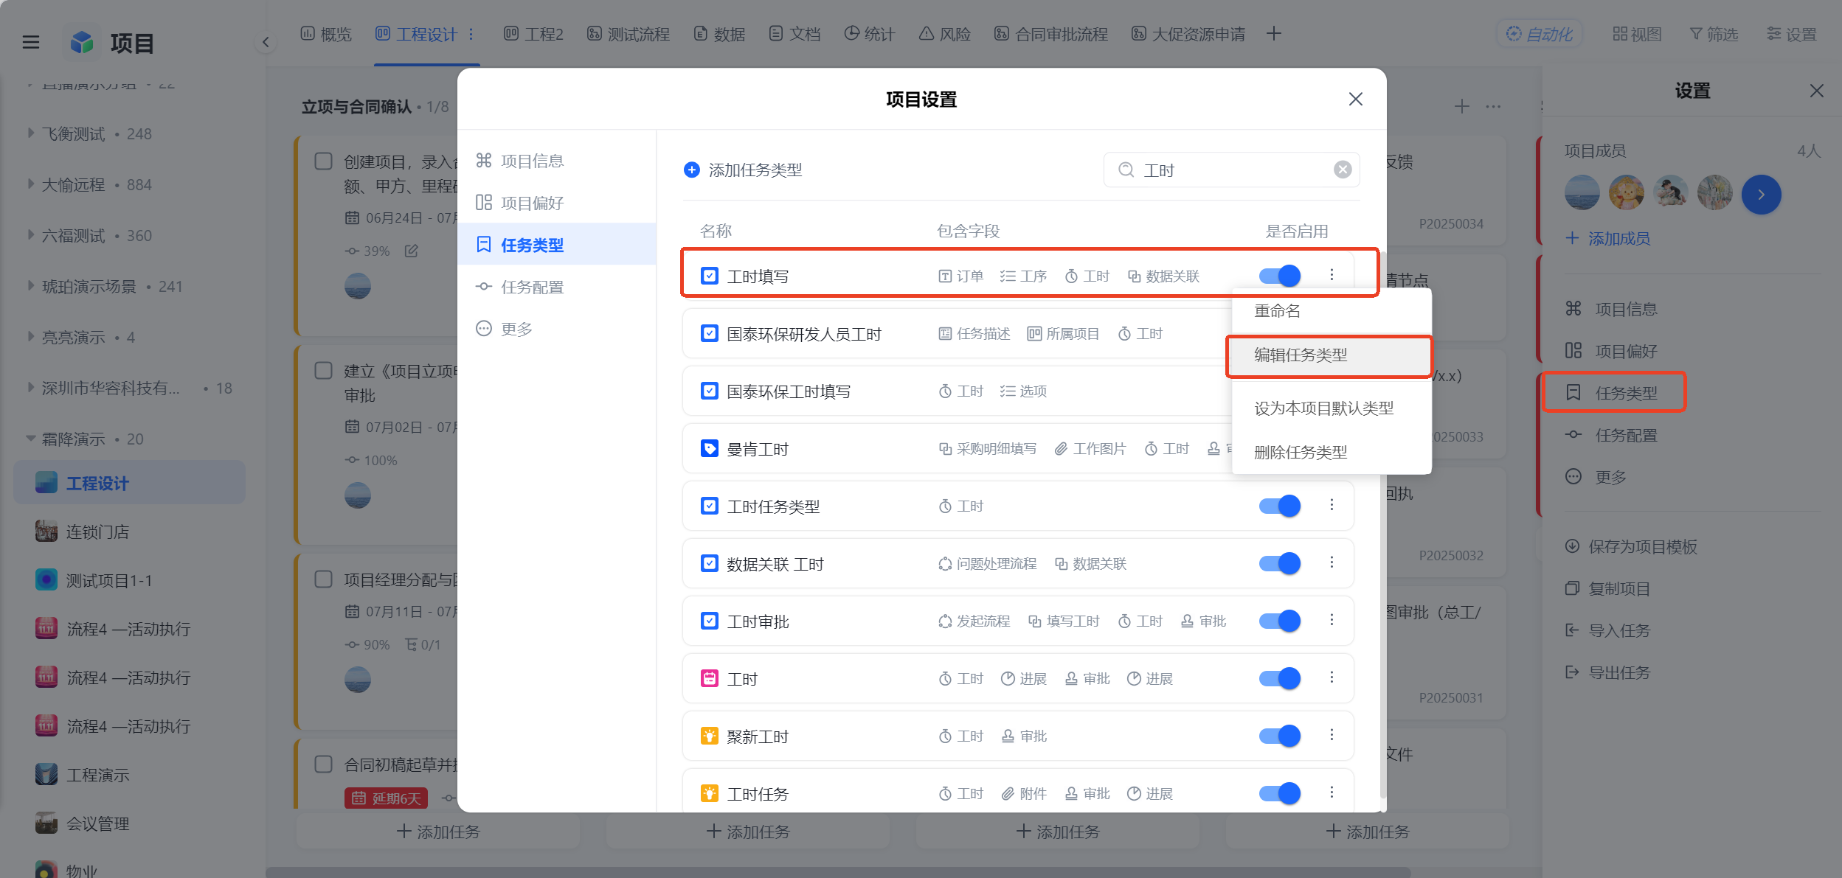This screenshot has width=1842, height=878.
Task: Open more options for 工时任务类型 row
Action: pyautogui.click(x=1332, y=505)
